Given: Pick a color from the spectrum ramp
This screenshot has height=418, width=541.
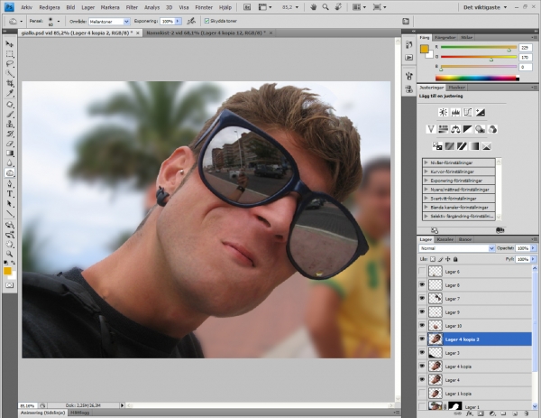Looking at the screenshot, I should 477,78.
